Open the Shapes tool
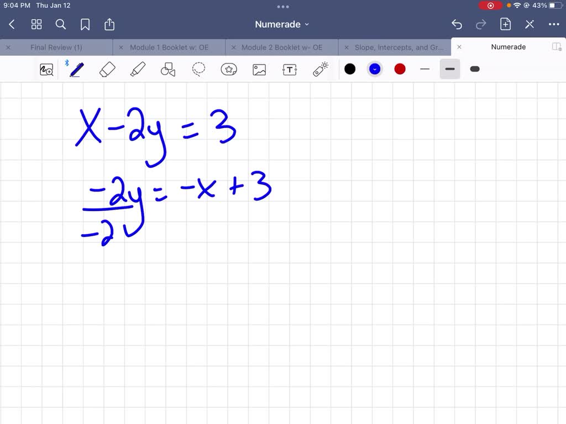Screen dimensions: 566x424 coord(168,69)
